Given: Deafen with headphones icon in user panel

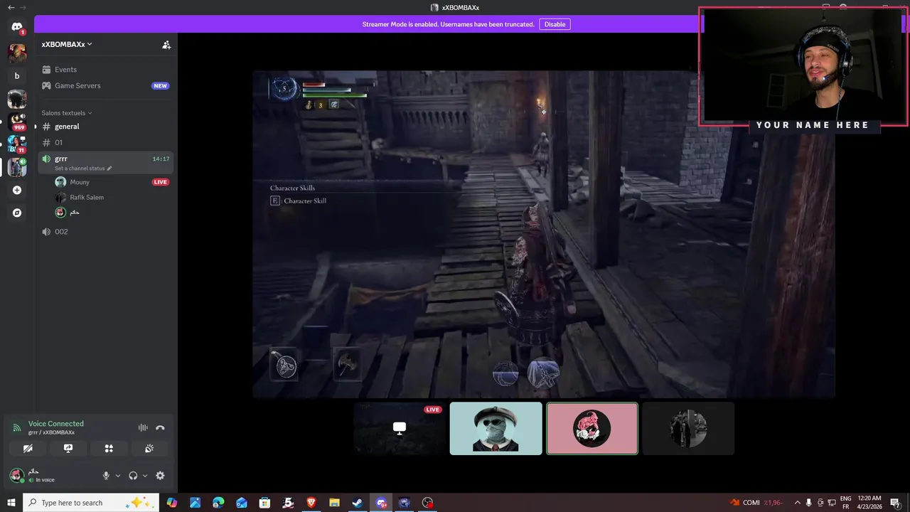Looking at the screenshot, I should (133, 476).
